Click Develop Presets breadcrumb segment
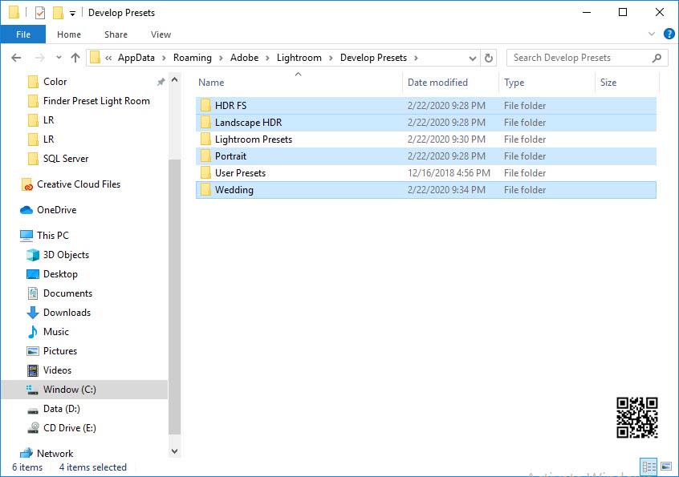 pyautogui.click(x=373, y=58)
